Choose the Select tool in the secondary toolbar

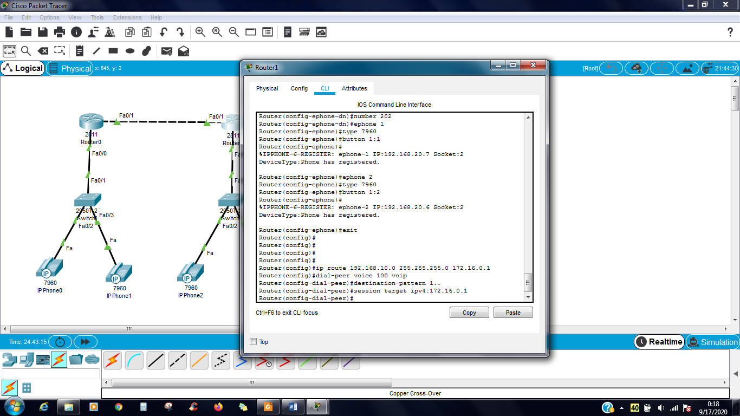click(9, 51)
